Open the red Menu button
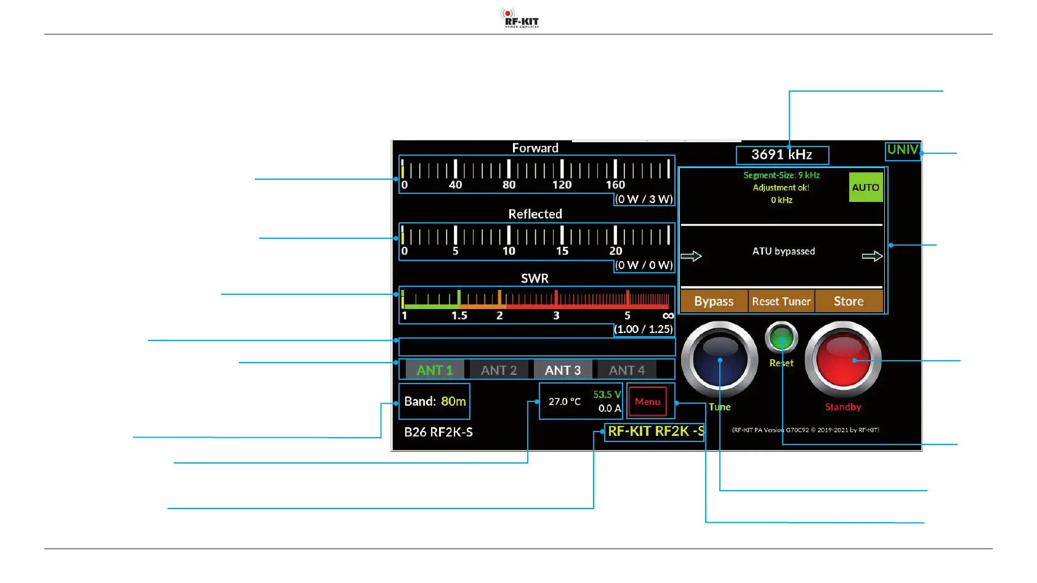Screen dimensions: 1037x583 pos(647,401)
